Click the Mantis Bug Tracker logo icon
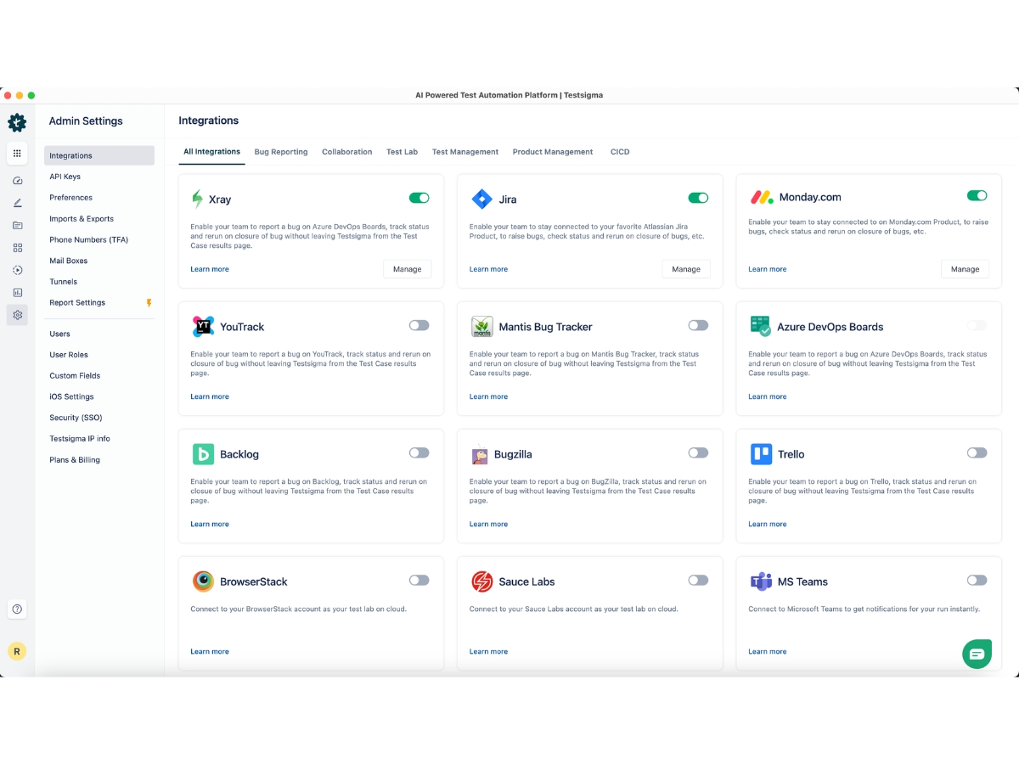Viewport: 1019px width, 764px height. tap(481, 327)
